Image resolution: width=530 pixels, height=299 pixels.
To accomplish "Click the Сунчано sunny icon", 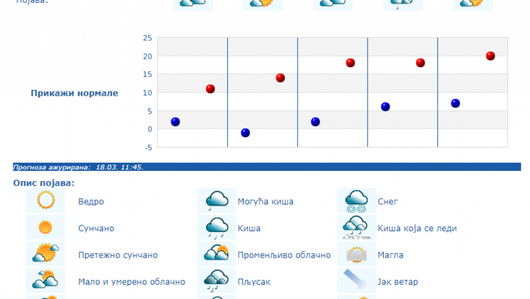I will (x=46, y=228).
